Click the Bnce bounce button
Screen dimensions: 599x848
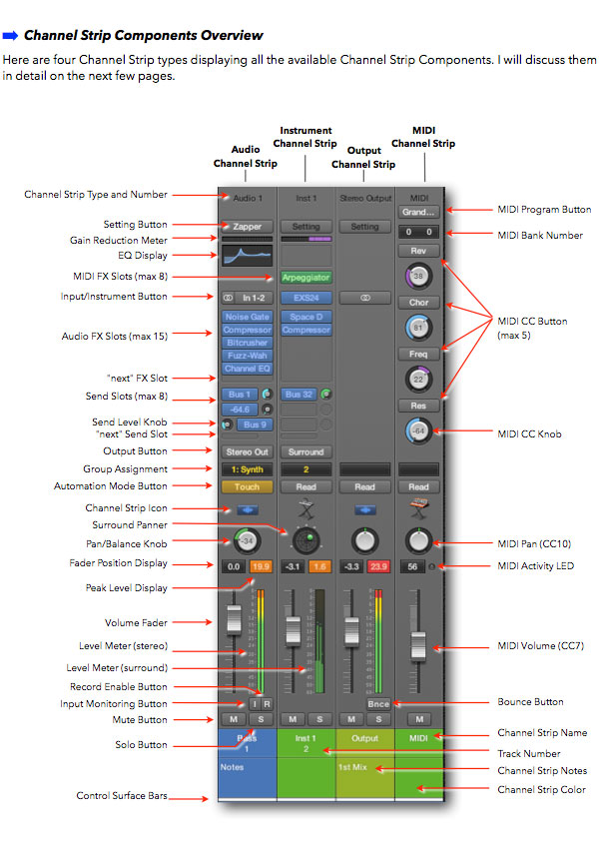point(378,704)
